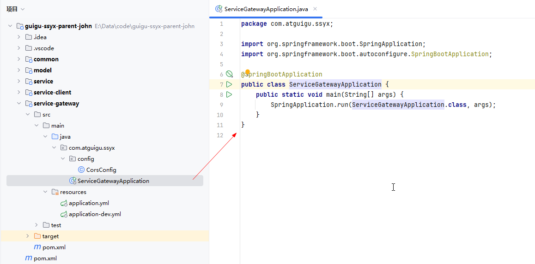Click the com.atguigu.ssyx package icon

click(x=63, y=147)
